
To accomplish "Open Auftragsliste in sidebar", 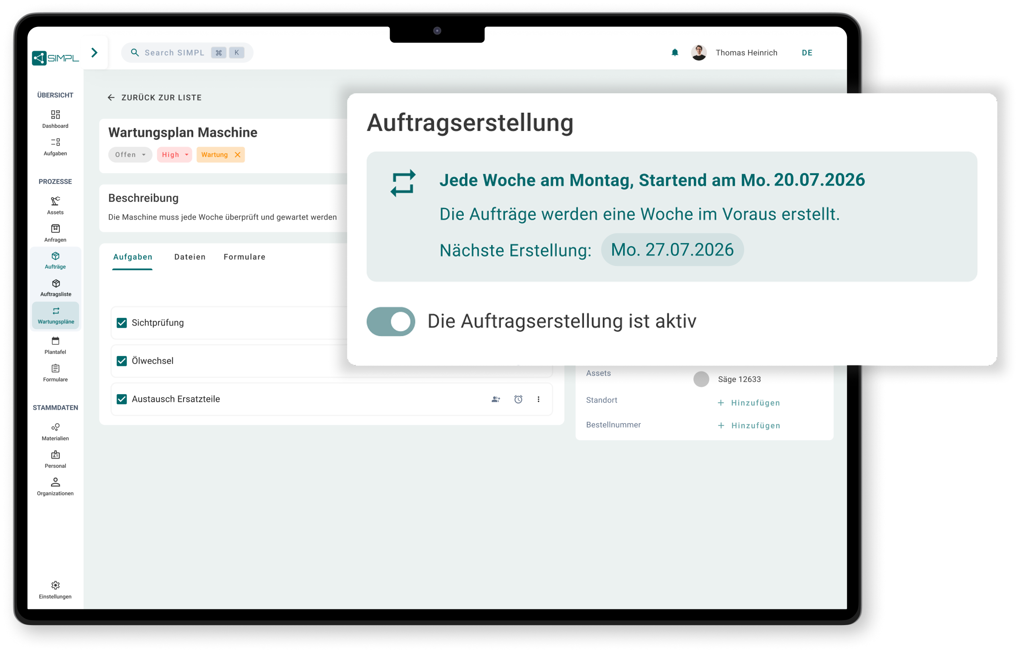I will click(55, 288).
